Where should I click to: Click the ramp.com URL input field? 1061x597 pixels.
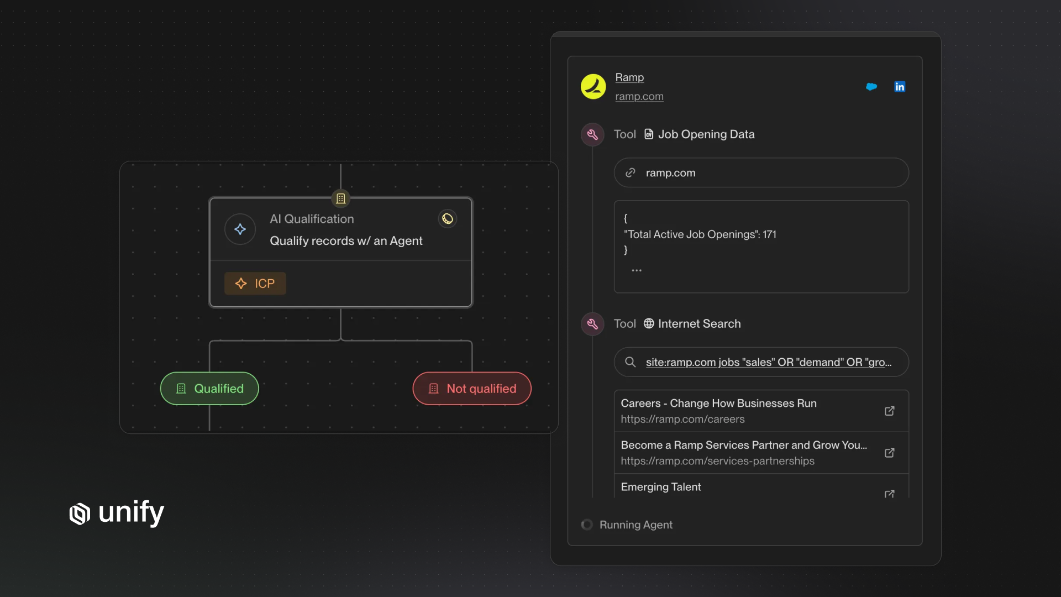[x=761, y=173]
